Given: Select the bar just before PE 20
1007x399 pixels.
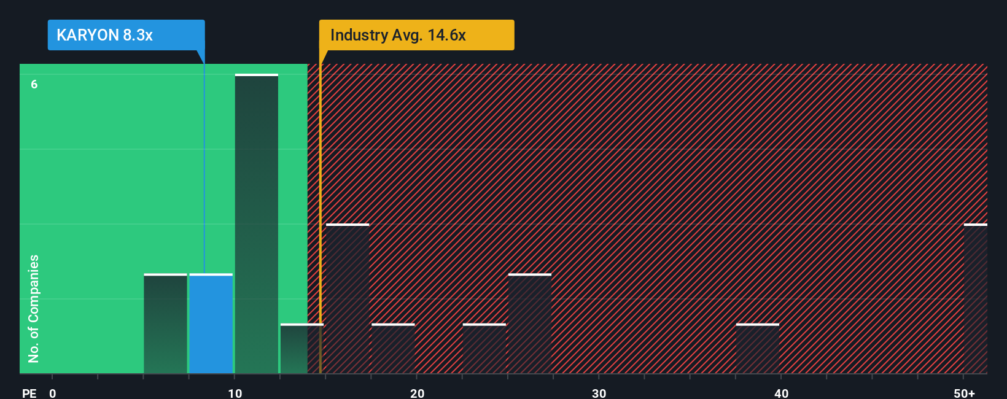Looking at the screenshot, I should pos(393,349).
